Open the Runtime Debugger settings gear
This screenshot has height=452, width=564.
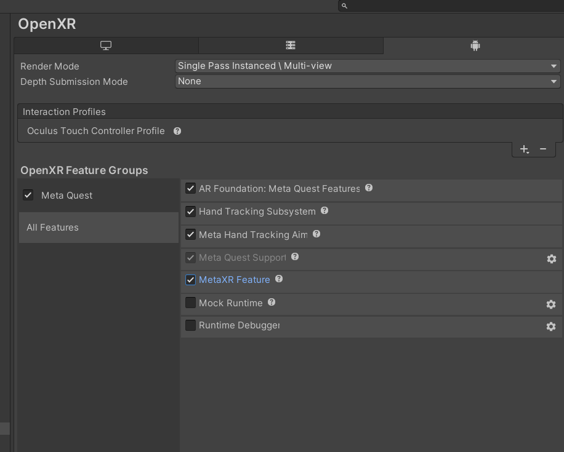pyautogui.click(x=551, y=327)
